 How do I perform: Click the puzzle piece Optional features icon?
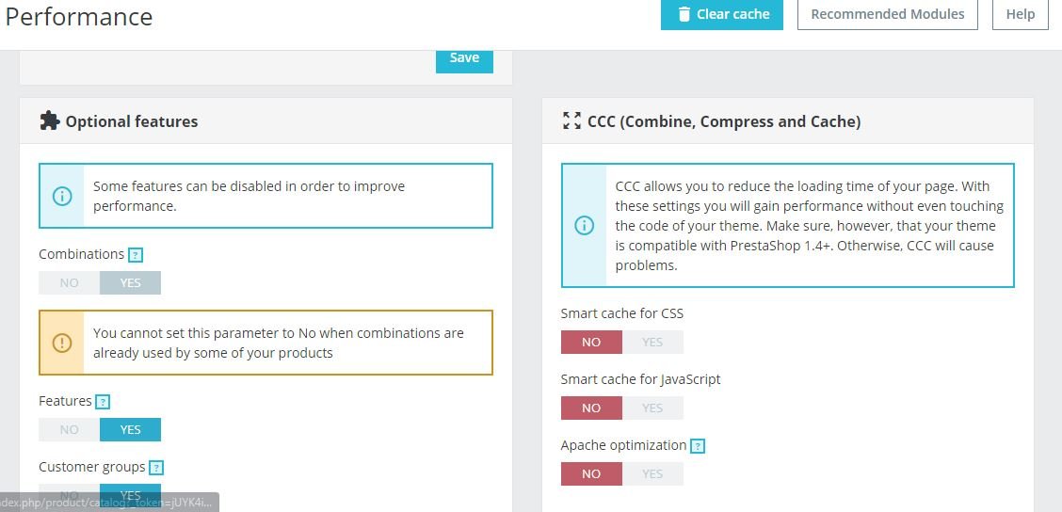tap(49, 121)
